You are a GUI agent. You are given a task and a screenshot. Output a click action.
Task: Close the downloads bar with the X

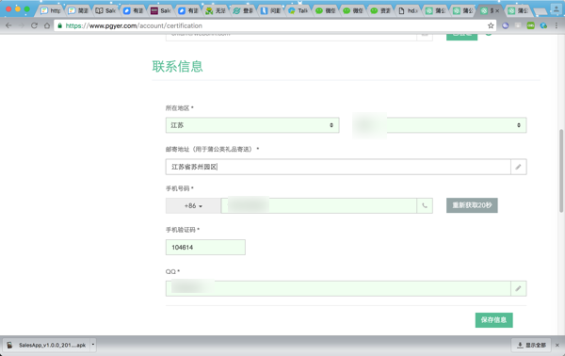[557, 345]
